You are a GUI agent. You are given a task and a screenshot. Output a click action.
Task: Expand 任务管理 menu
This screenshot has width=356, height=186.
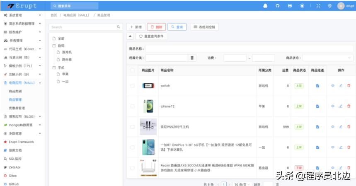pyautogui.click(x=22, y=40)
